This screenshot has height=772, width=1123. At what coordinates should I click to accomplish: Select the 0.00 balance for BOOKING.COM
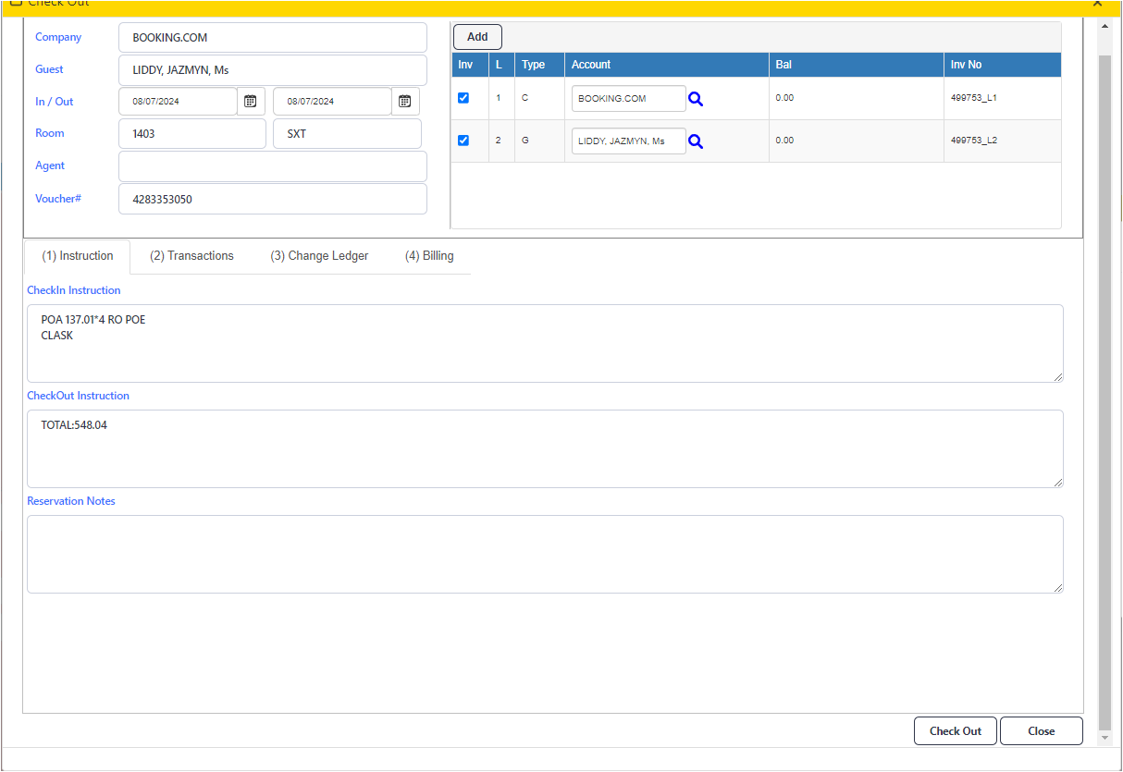point(784,98)
